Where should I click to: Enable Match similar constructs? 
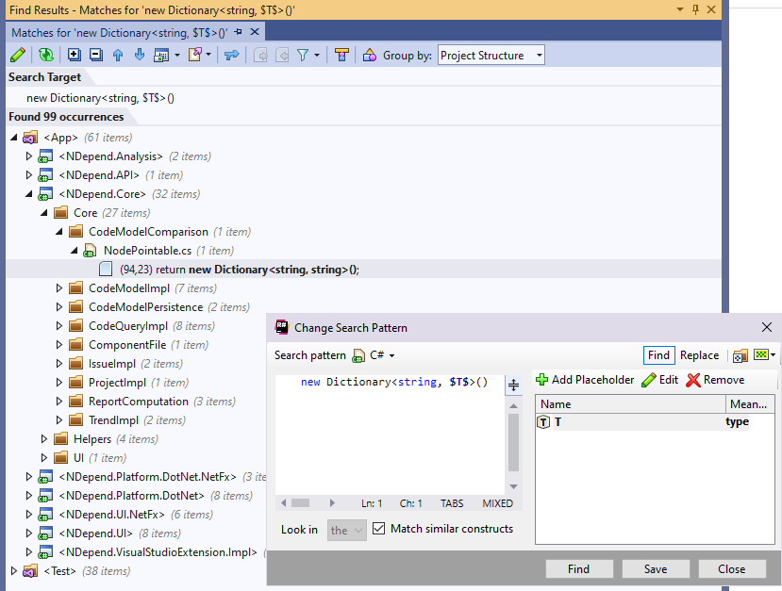(378, 529)
